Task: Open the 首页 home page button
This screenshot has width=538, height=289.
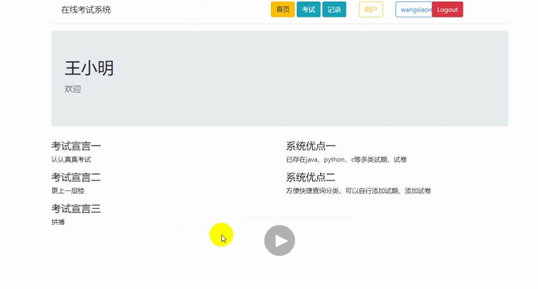Action: click(282, 10)
